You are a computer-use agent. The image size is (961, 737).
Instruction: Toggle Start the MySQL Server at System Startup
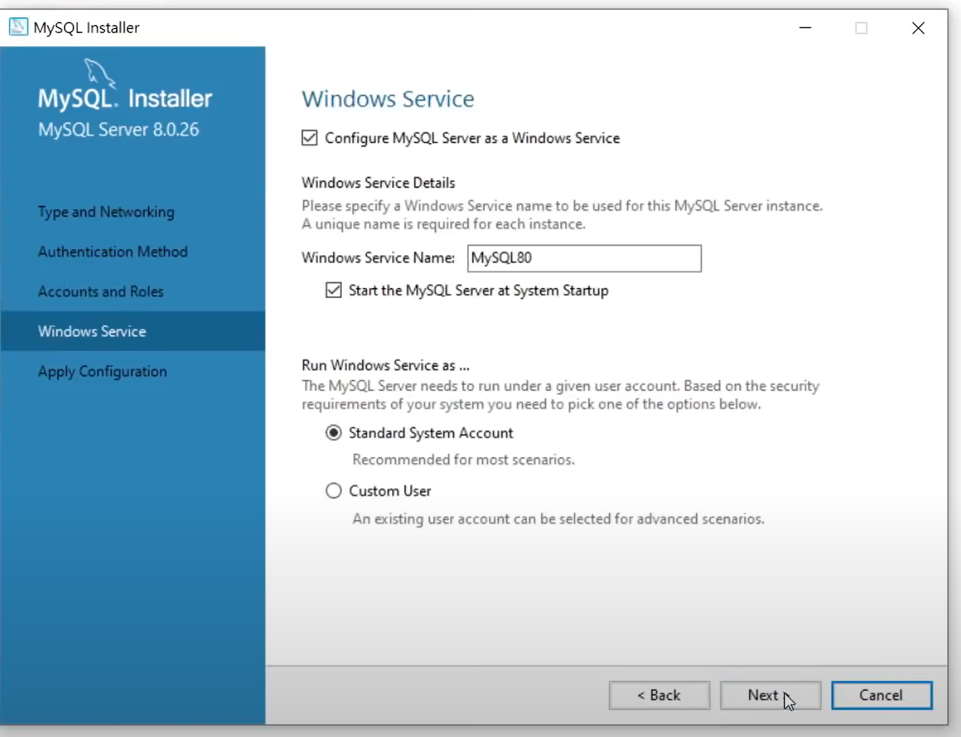click(333, 290)
